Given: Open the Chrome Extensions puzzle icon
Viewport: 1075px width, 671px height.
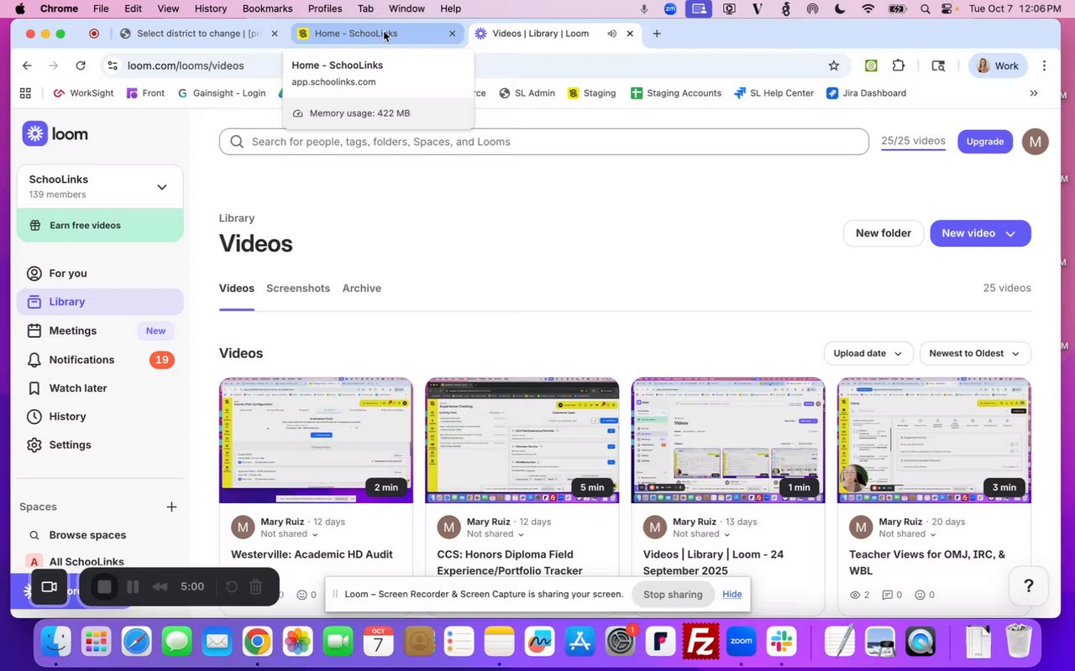Looking at the screenshot, I should [x=899, y=65].
